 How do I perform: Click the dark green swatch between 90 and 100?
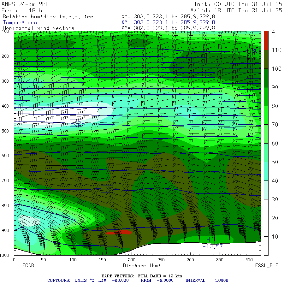tap(266, 78)
